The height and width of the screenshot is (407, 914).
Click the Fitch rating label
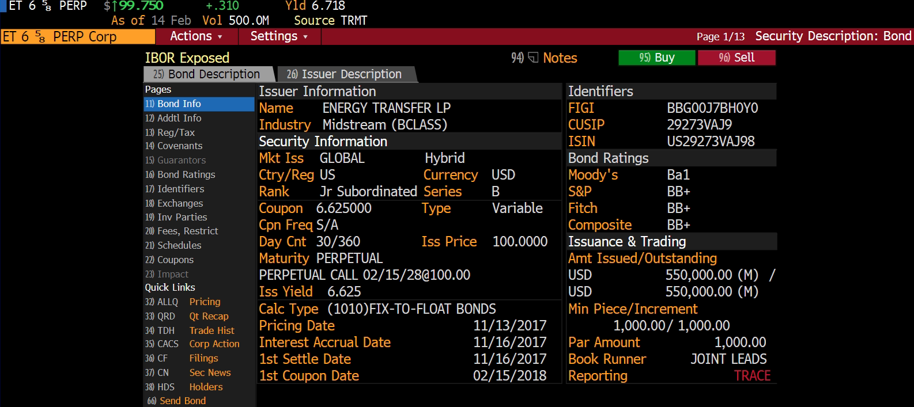tap(583, 208)
